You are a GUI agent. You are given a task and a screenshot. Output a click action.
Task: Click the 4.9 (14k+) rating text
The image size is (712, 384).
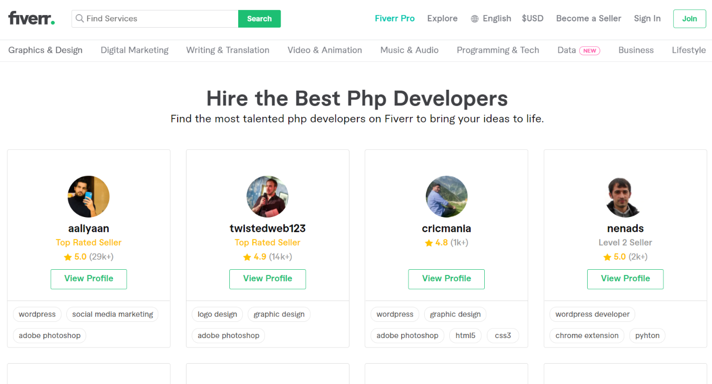click(273, 257)
